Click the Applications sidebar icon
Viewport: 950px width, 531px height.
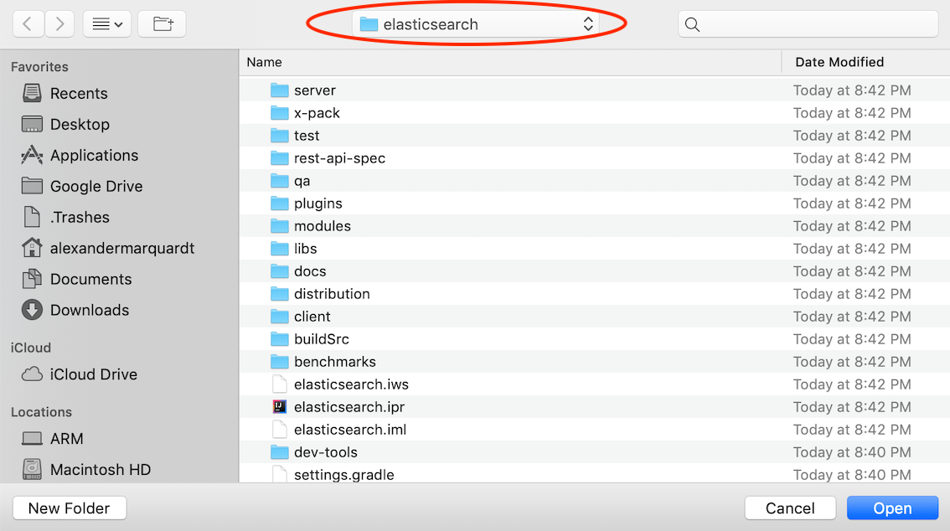(32, 155)
